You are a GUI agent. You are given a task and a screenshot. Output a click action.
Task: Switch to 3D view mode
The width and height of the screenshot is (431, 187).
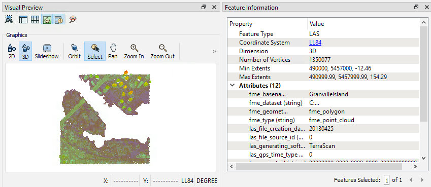[x=25, y=51]
